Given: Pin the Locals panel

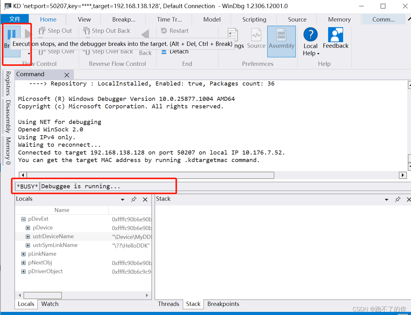Looking at the screenshot, I should (x=134, y=199).
